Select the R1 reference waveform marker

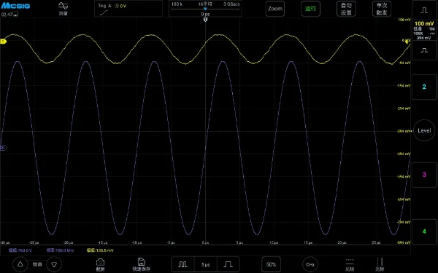(3, 148)
